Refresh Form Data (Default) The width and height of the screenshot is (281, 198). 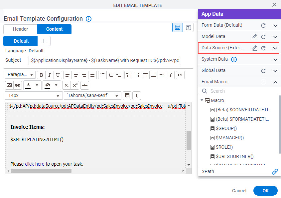tap(263, 26)
